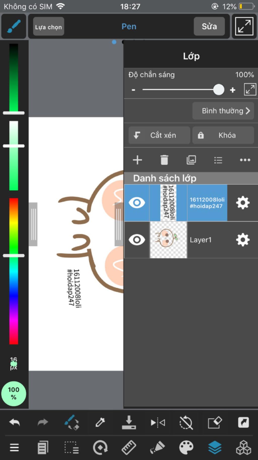Add a new layer with plus icon
Image resolution: width=258 pixels, height=460 pixels.
tap(137, 160)
